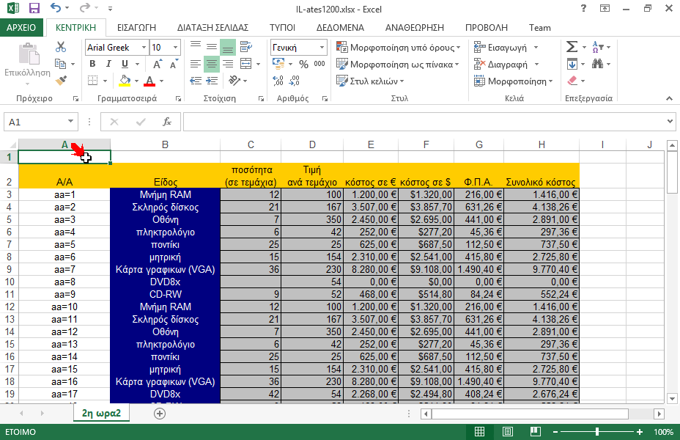Toggle Bold formatting
680x440 pixels.
tap(92, 64)
